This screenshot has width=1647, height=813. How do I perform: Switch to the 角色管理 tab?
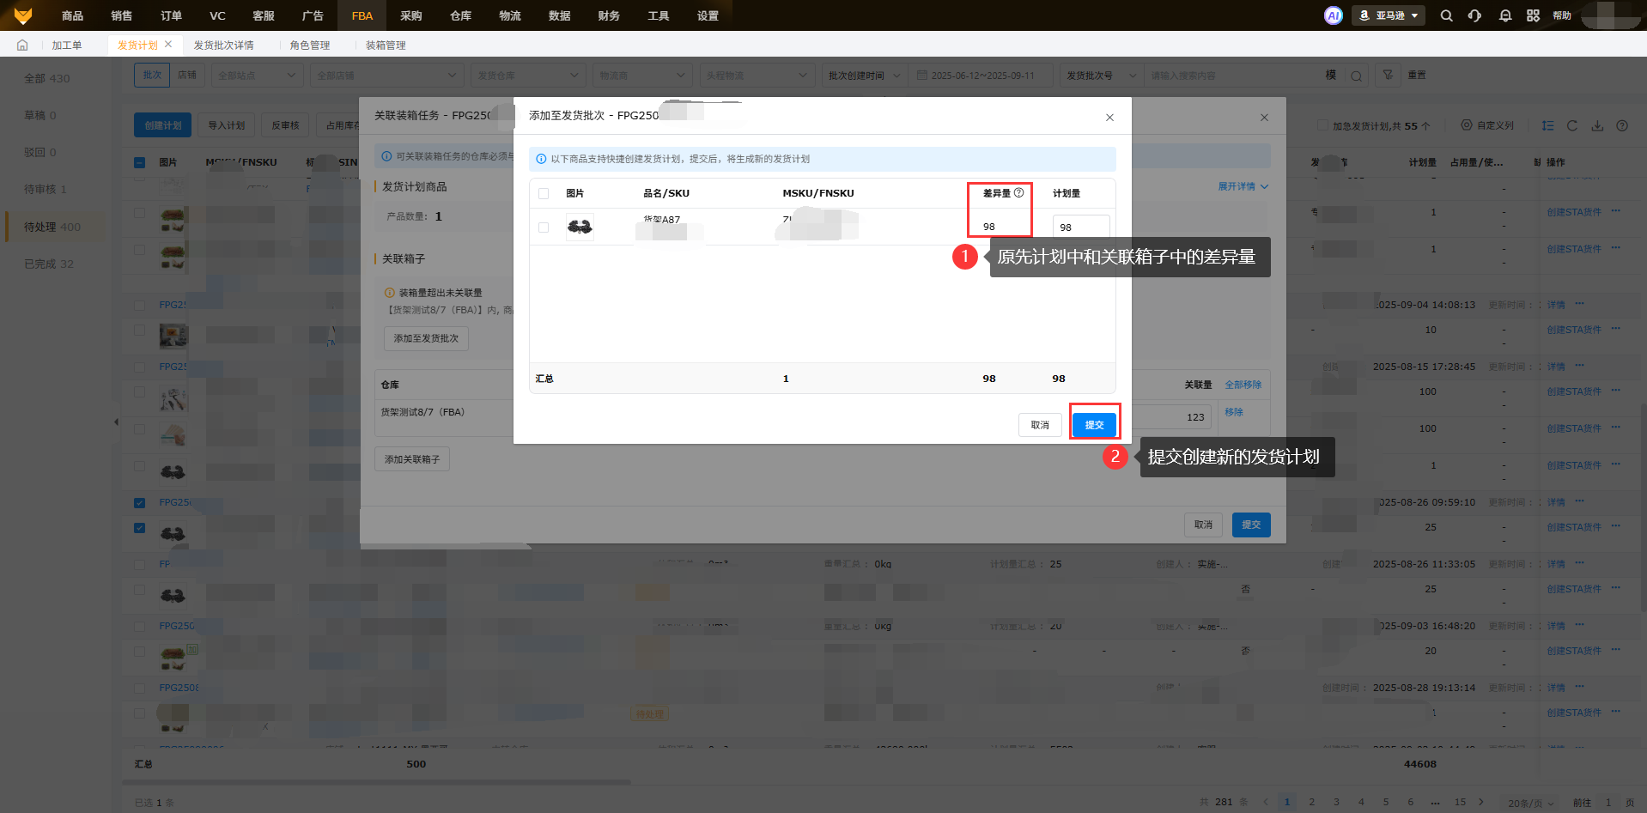[x=310, y=45]
